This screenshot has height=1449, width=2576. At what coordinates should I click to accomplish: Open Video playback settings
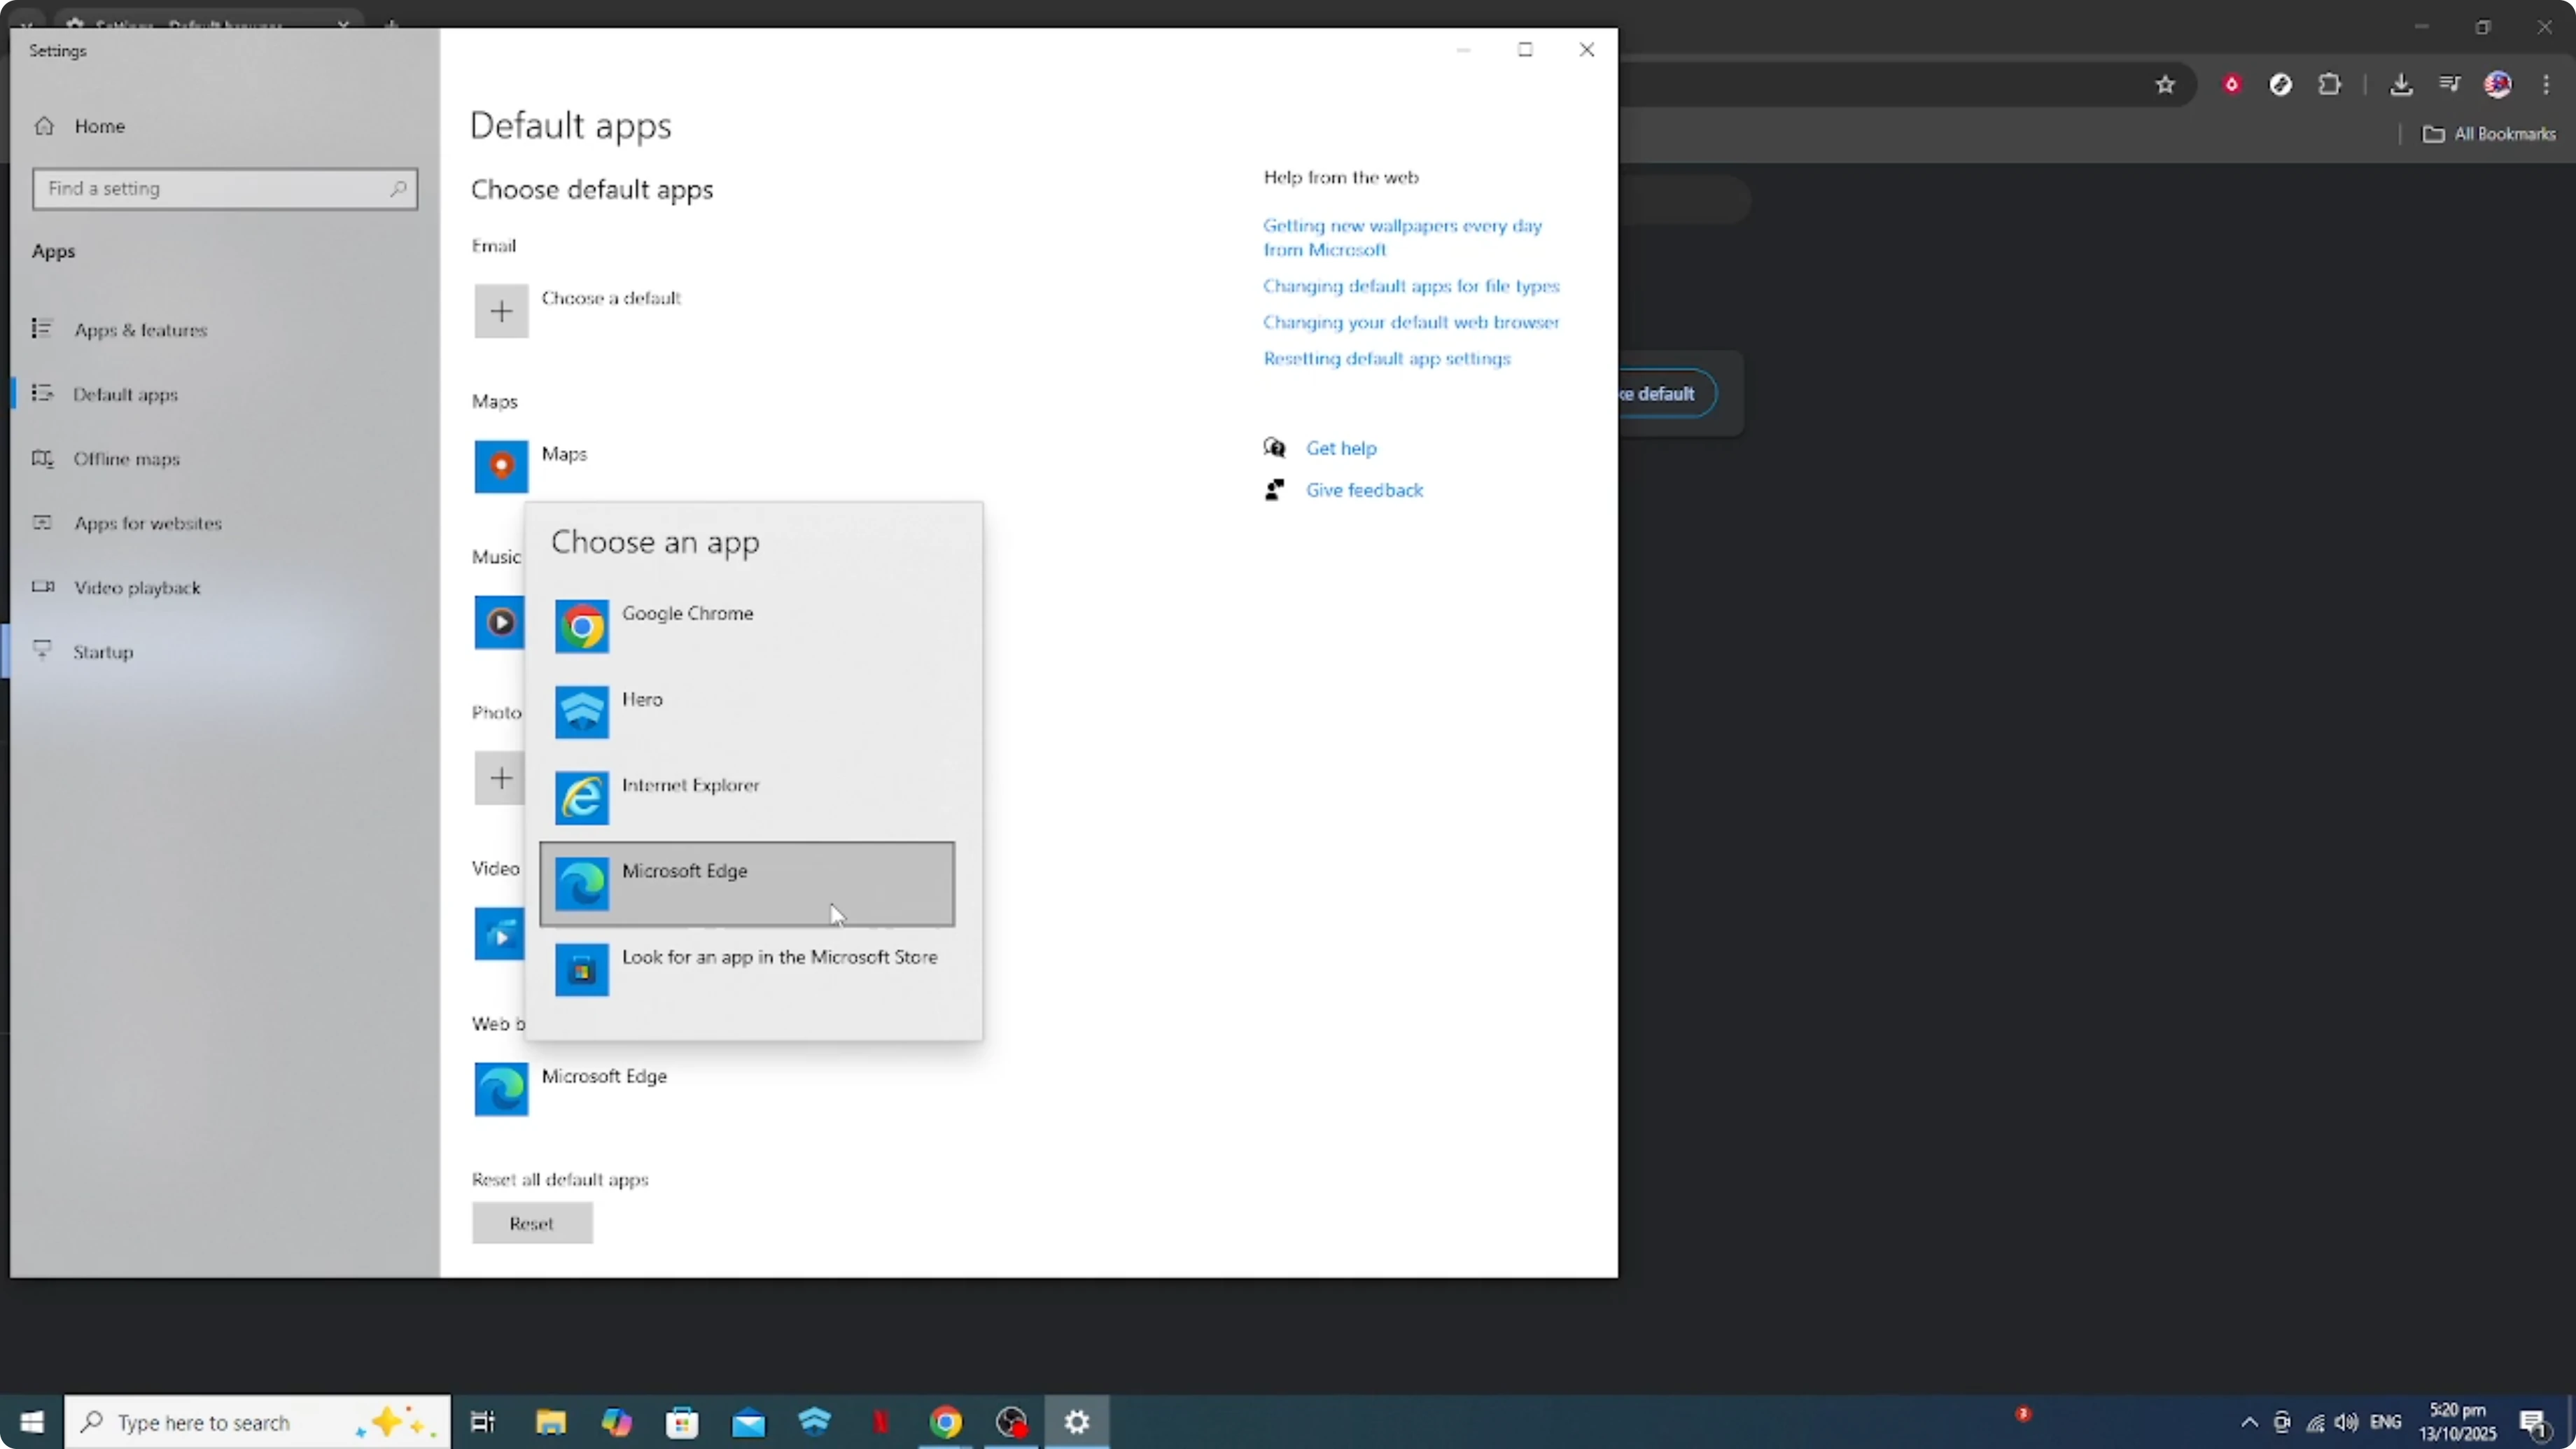(x=136, y=588)
